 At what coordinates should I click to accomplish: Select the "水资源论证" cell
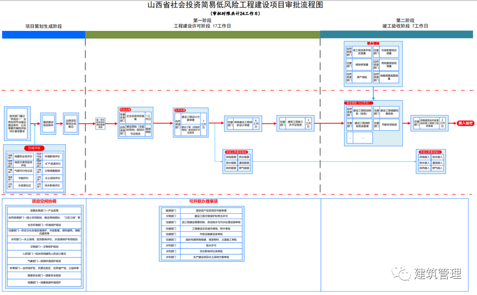pyautogui.click(x=23, y=185)
